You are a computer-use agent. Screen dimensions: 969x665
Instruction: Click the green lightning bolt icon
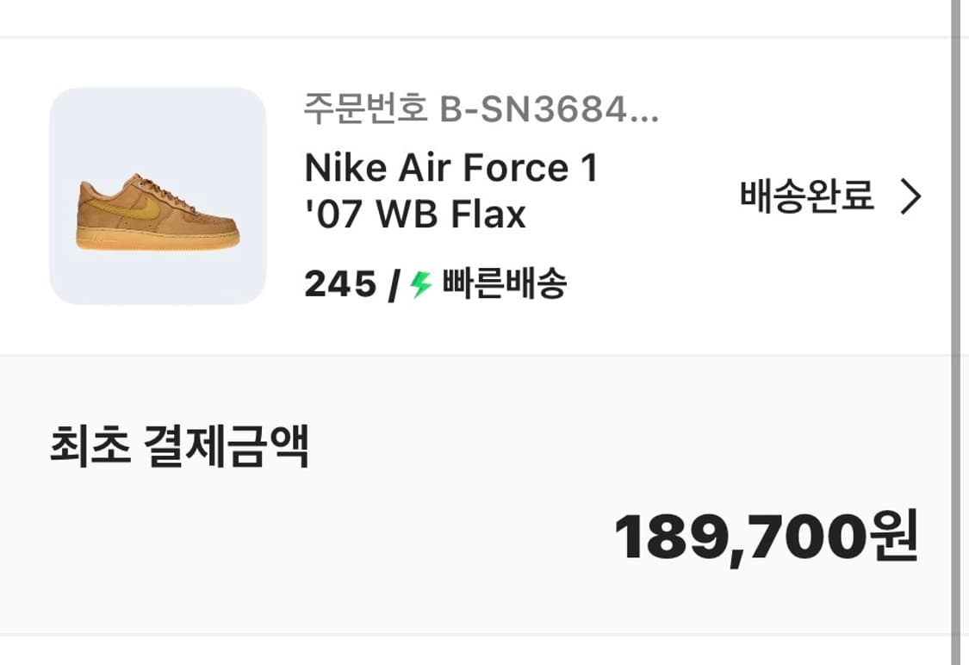(420, 283)
